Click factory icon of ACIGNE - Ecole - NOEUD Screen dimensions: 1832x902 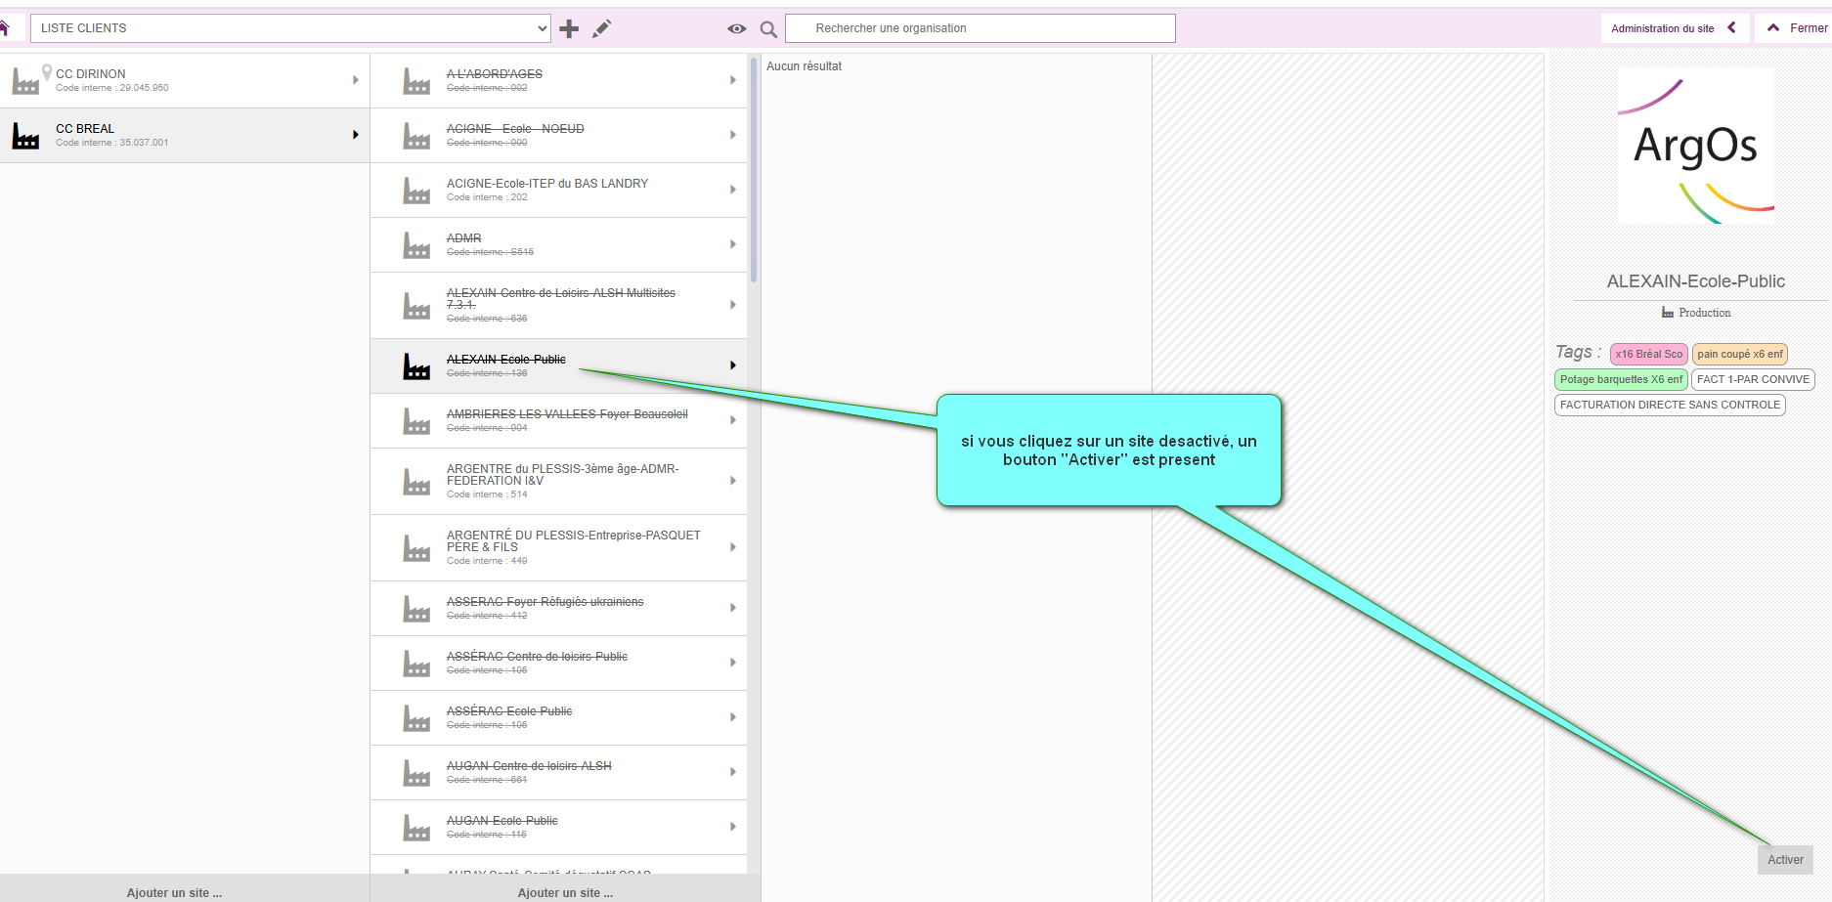(416, 137)
